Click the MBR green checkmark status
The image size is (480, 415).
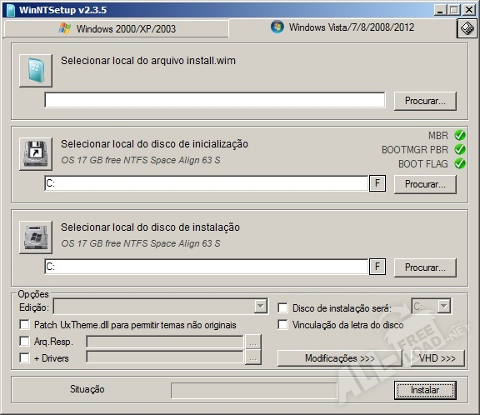(460, 135)
